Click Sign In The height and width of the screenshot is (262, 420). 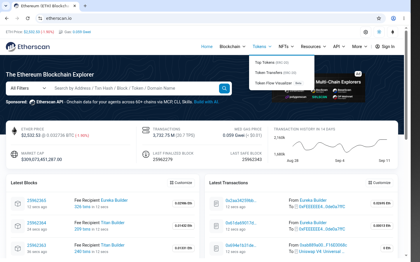click(385, 47)
